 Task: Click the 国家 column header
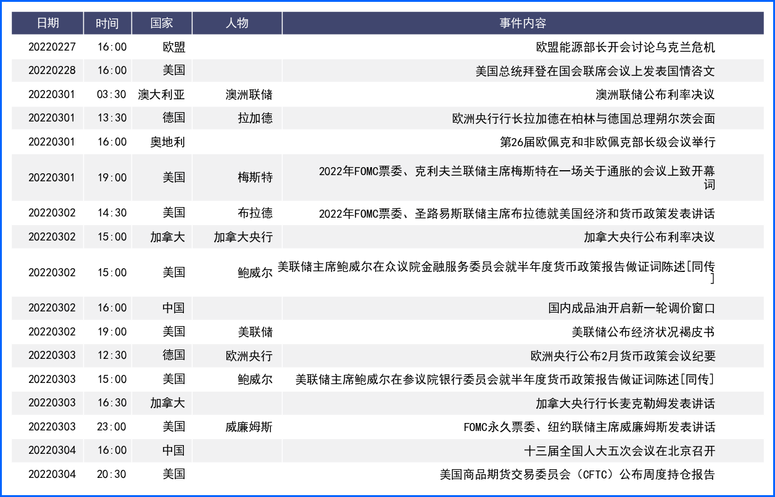[x=162, y=23]
